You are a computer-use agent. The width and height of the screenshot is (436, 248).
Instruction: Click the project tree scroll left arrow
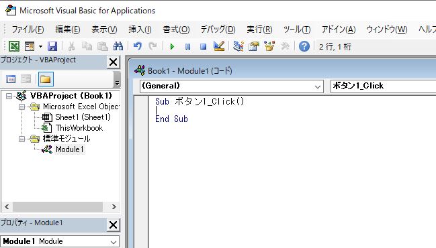click(7, 206)
